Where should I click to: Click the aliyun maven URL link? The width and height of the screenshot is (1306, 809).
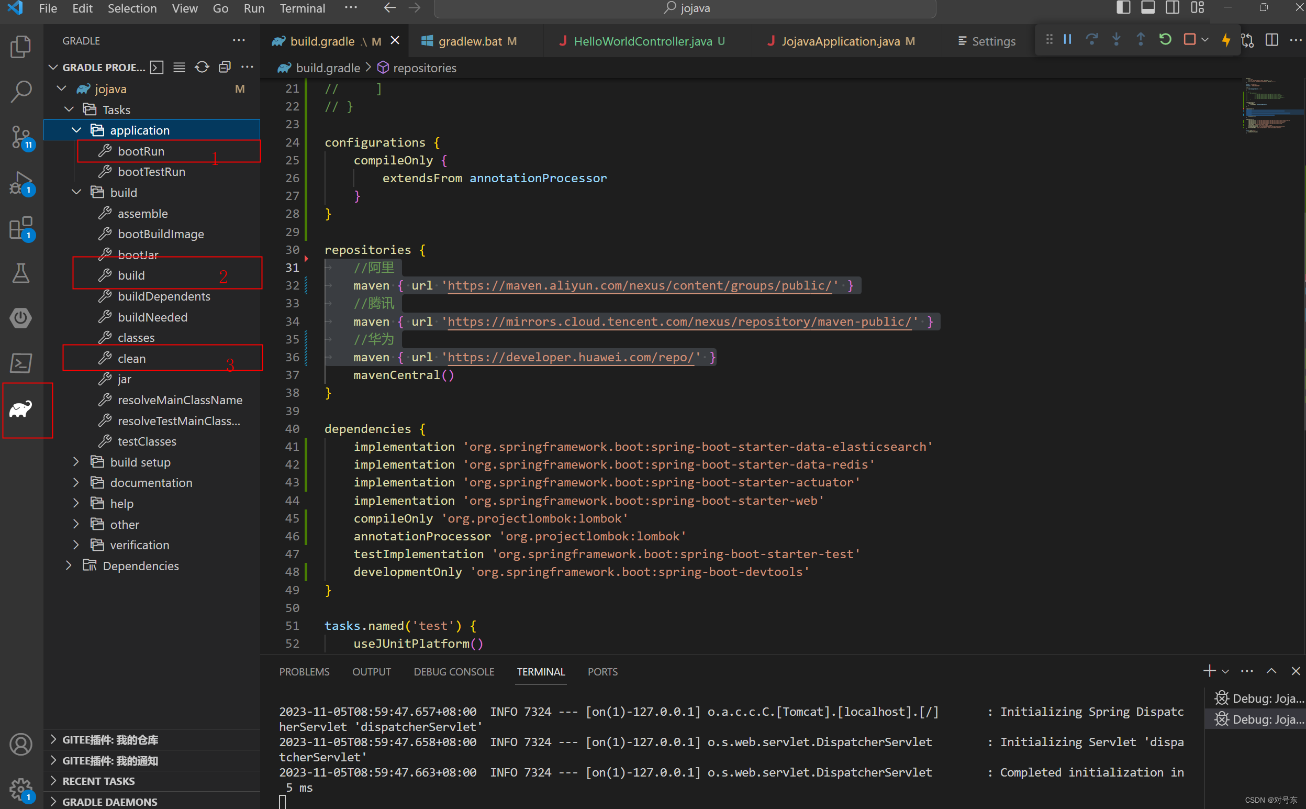[639, 286]
